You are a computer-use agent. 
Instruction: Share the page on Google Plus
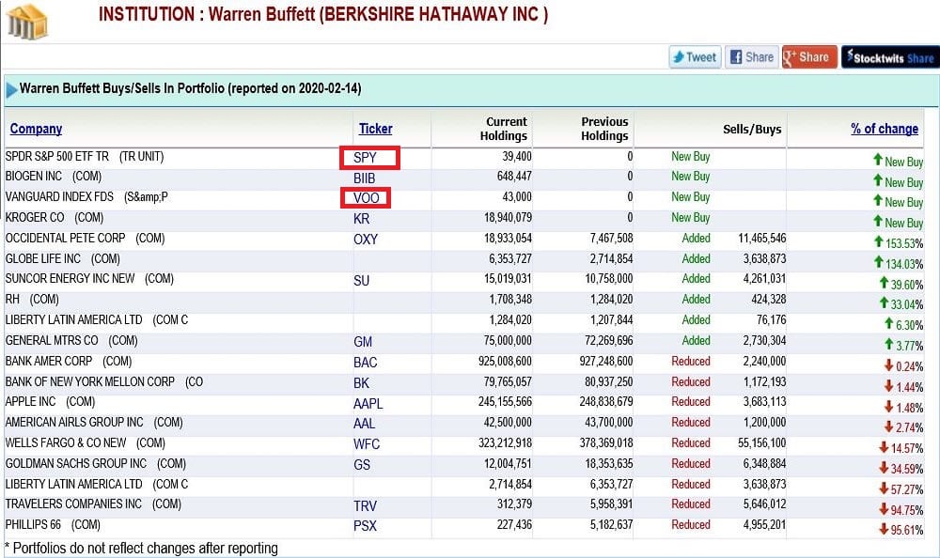[x=809, y=57]
